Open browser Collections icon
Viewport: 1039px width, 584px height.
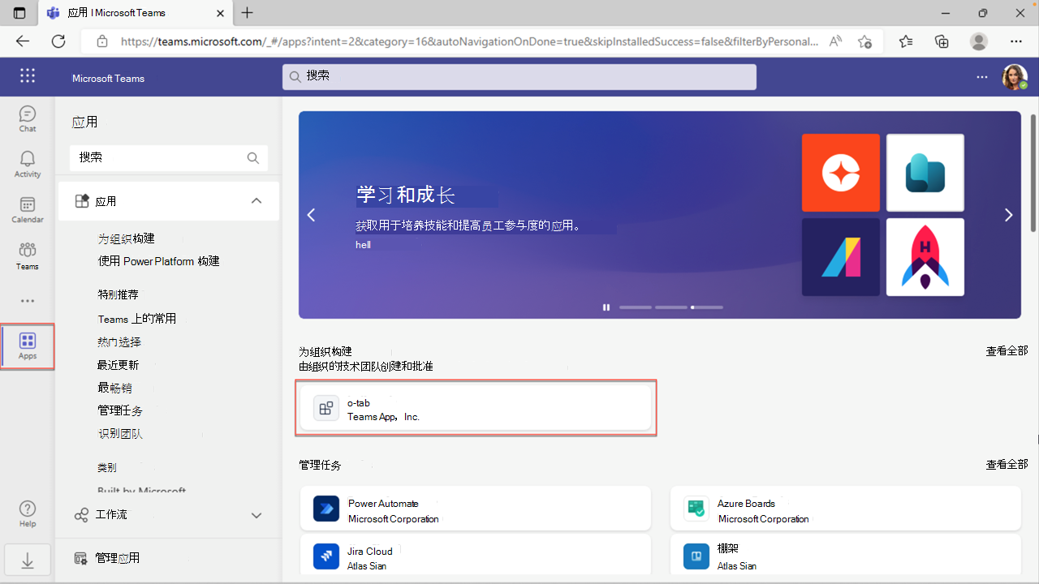(x=942, y=41)
